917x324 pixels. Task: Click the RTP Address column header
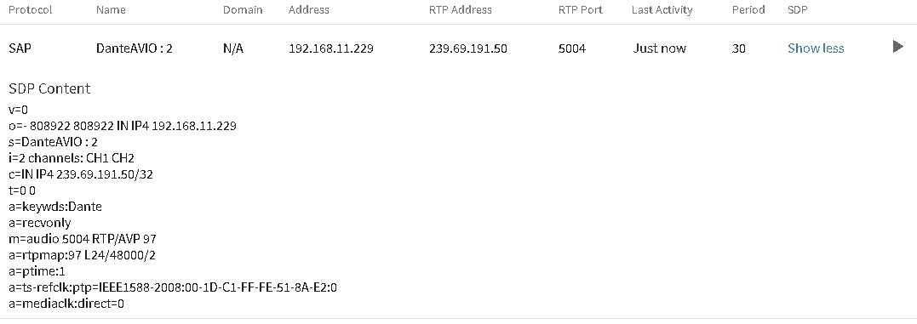click(461, 10)
